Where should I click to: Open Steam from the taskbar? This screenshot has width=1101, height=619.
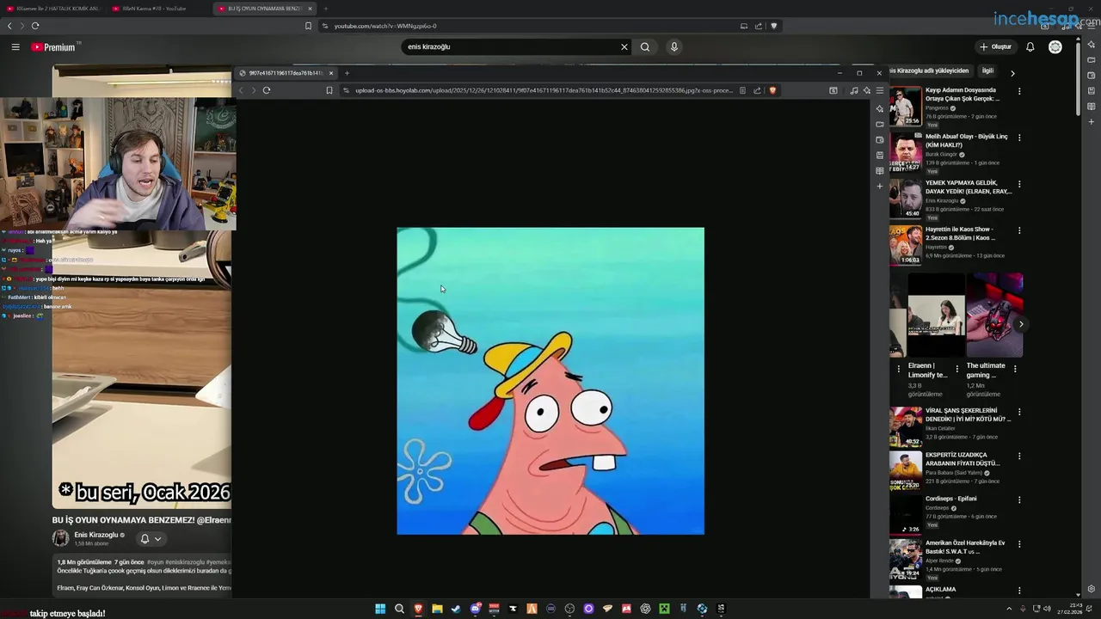456,609
